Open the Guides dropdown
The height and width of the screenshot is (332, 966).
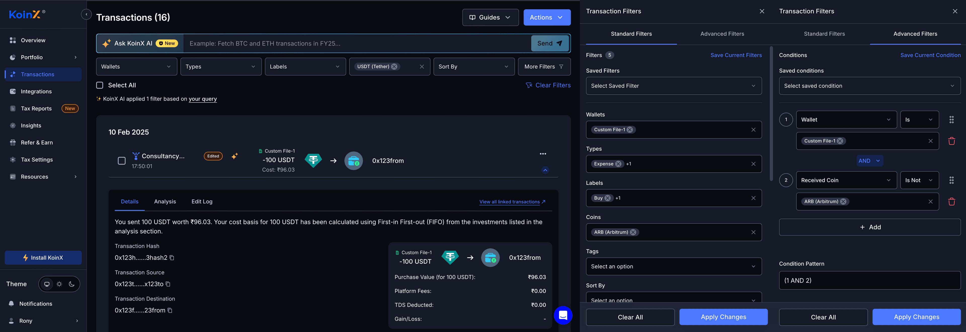(x=491, y=18)
